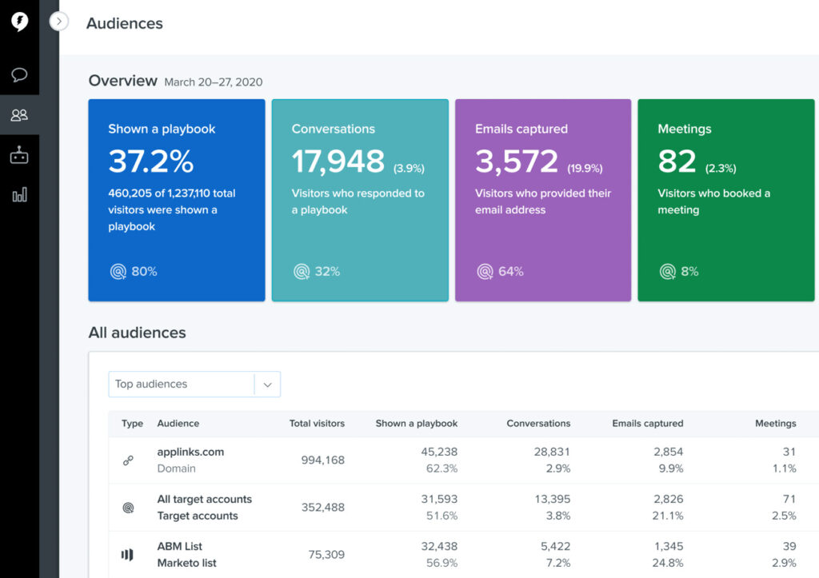Sort by Conversations column header

(x=538, y=424)
